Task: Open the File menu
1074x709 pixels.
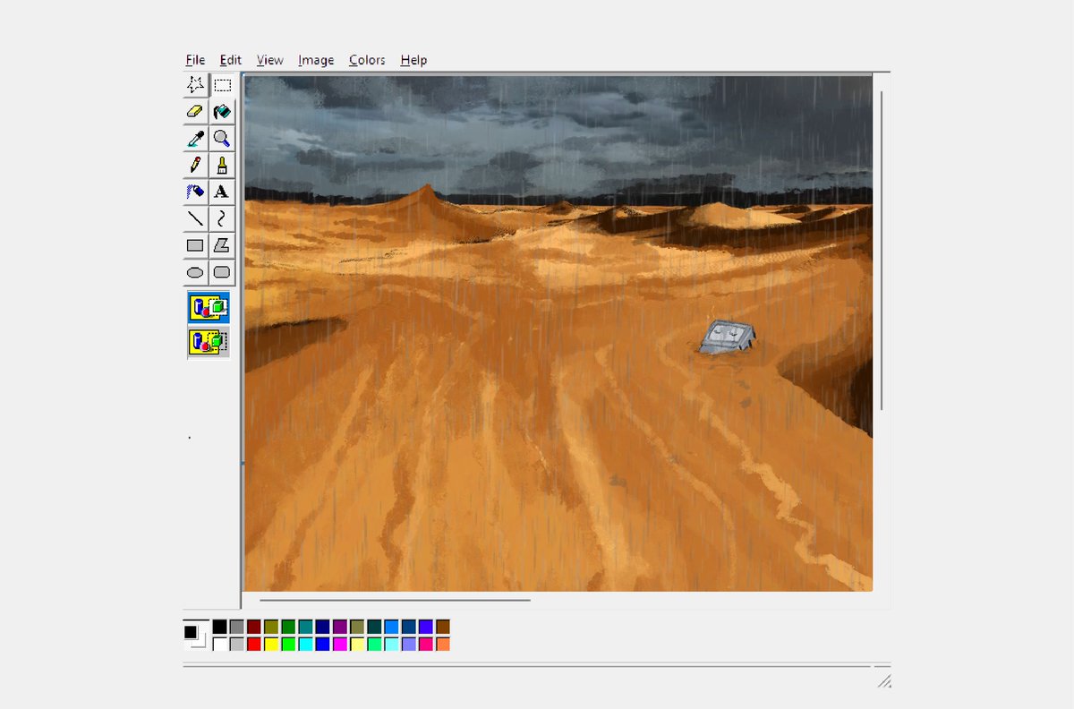Action: 195,60
